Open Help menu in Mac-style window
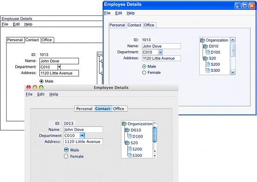This screenshot has width=257, height=182. pos(54,94)
